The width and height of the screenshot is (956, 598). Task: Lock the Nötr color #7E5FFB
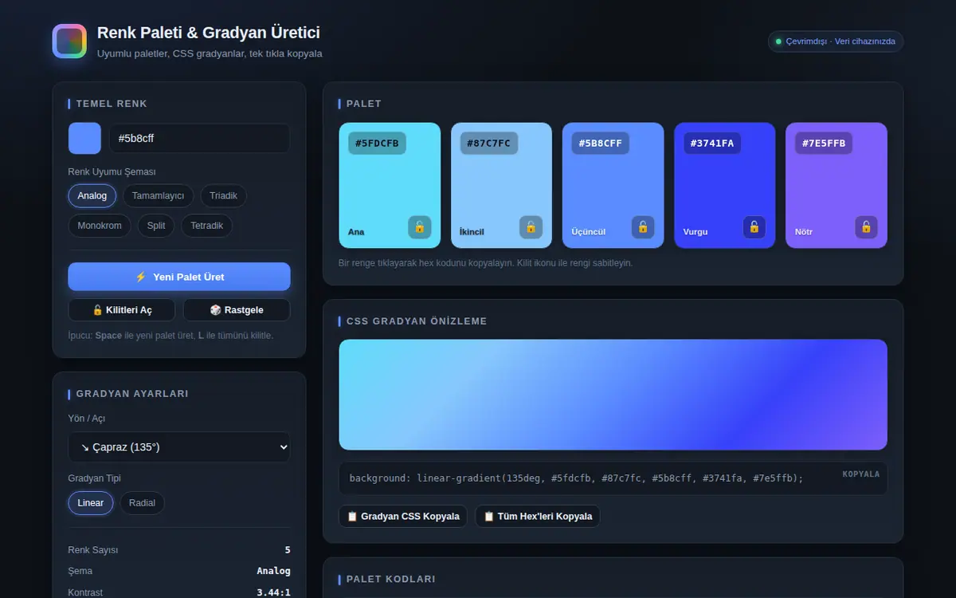point(867,227)
